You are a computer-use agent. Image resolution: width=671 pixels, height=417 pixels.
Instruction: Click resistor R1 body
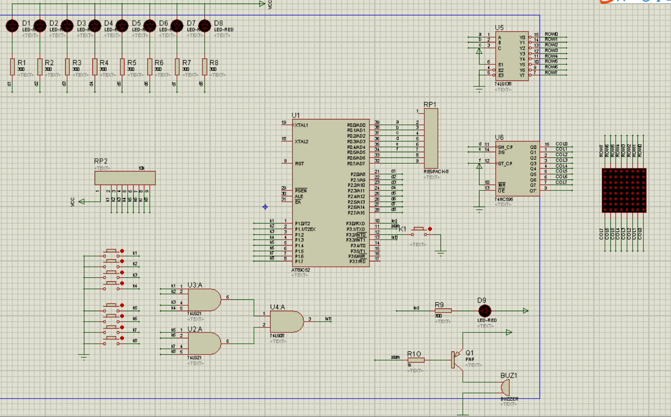[x=12, y=66]
